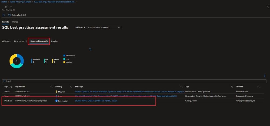Image resolution: width=270 pixels, height=126 pixels.
Task: Click the donut chart showing 3 issues
Action: pos(16,61)
